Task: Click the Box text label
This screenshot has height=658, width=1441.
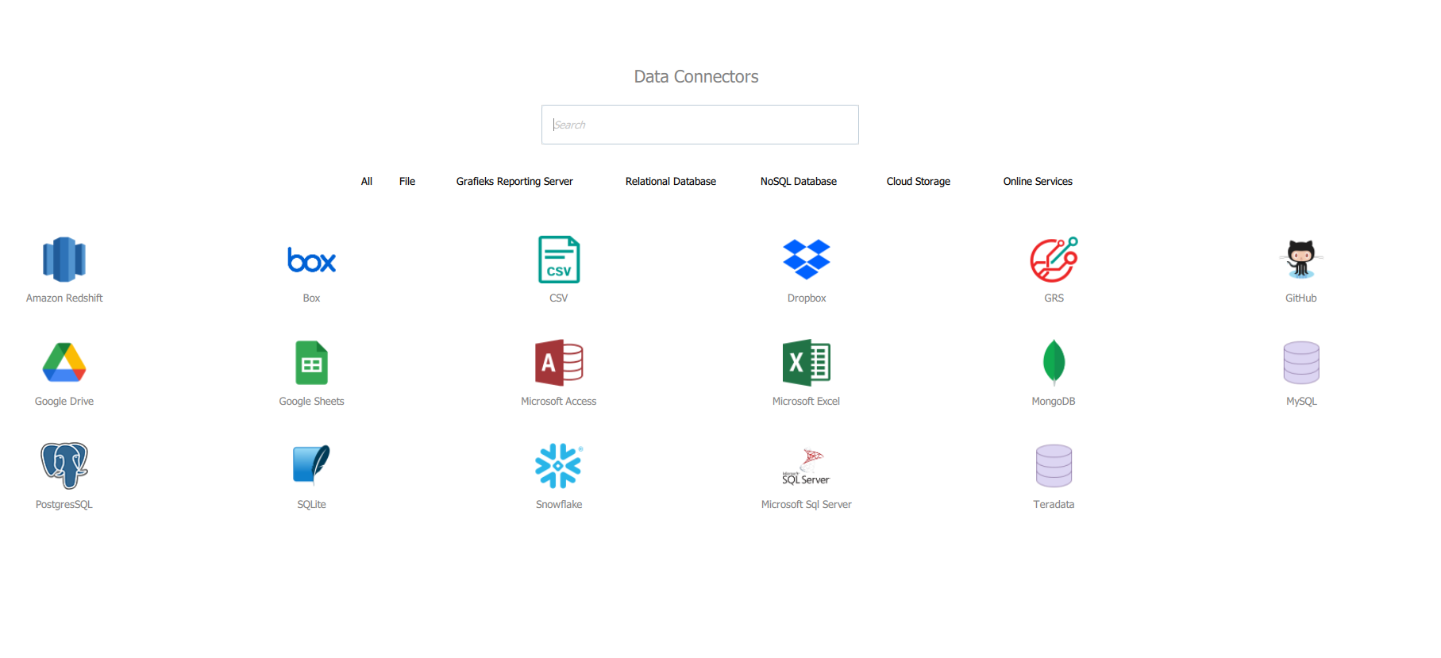Action: coord(311,298)
